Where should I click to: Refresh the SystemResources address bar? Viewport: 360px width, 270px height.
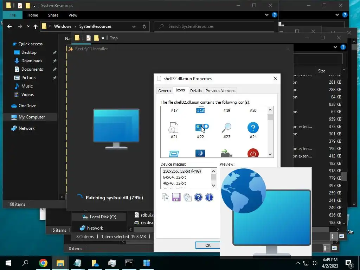pyautogui.click(x=144, y=26)
